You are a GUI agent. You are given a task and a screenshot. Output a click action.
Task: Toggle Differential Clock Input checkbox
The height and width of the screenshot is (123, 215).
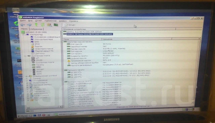pos(69,104)
